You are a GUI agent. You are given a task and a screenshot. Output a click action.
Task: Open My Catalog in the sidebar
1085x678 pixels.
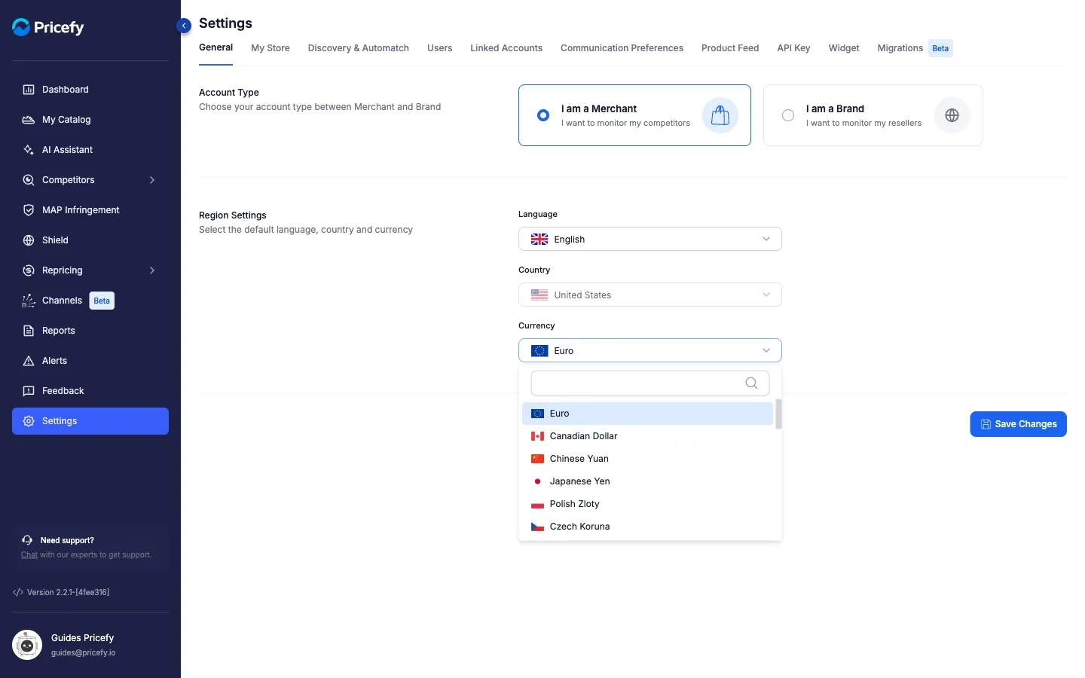click(90, 120)
